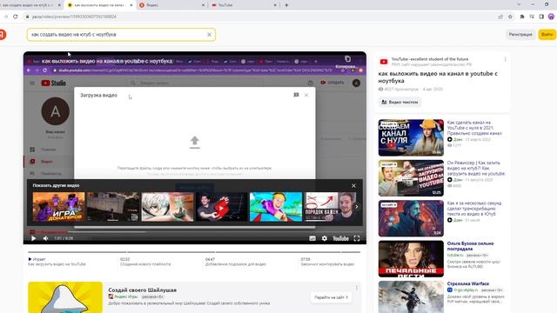Image resolution: width=557 pixels, height=313 pixels.
Task: Open the suggested video with red play button
Action: pyautogui.click(x=222, y=207)
